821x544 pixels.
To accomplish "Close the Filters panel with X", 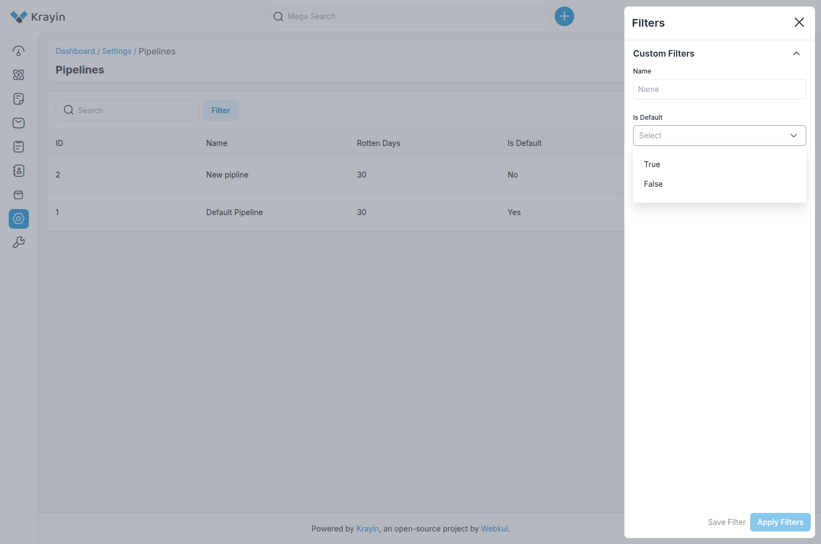I will pyautogui.click(x=799, y=22).
